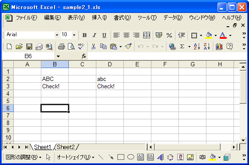Select the Rectangle drawing tool
Image resolution: width=249 pixels, height=165 pixels.
point(121,157)
